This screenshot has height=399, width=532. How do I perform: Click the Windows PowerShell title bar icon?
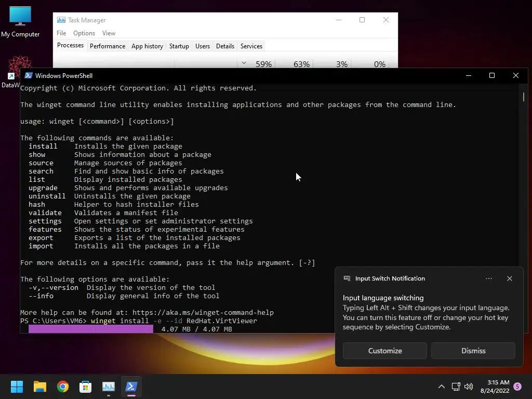point(29,75)
